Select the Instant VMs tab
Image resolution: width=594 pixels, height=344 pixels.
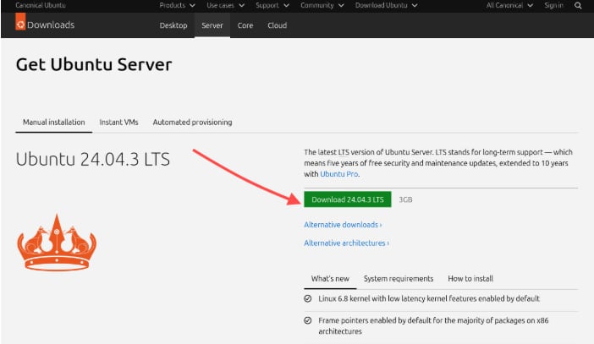coord(118,122)
